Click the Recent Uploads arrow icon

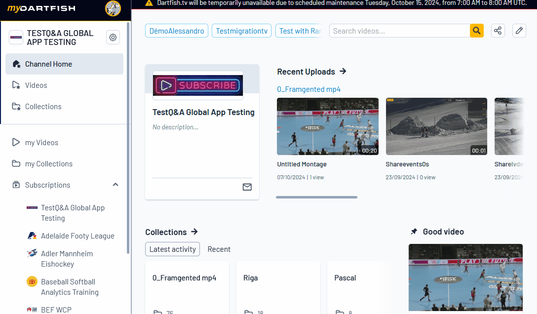pyautogui.click(x=343, y=71)
